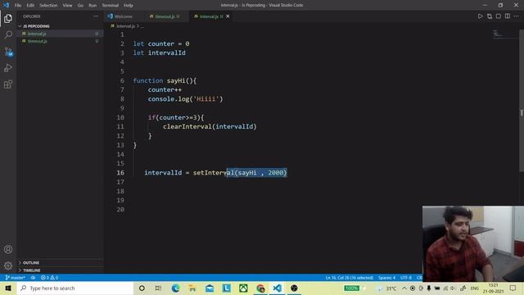The width and height of the screenshot is (524, 295).
Task: Open the Windows Start menu
Action: pyautogui.click(x=8, y=288)
